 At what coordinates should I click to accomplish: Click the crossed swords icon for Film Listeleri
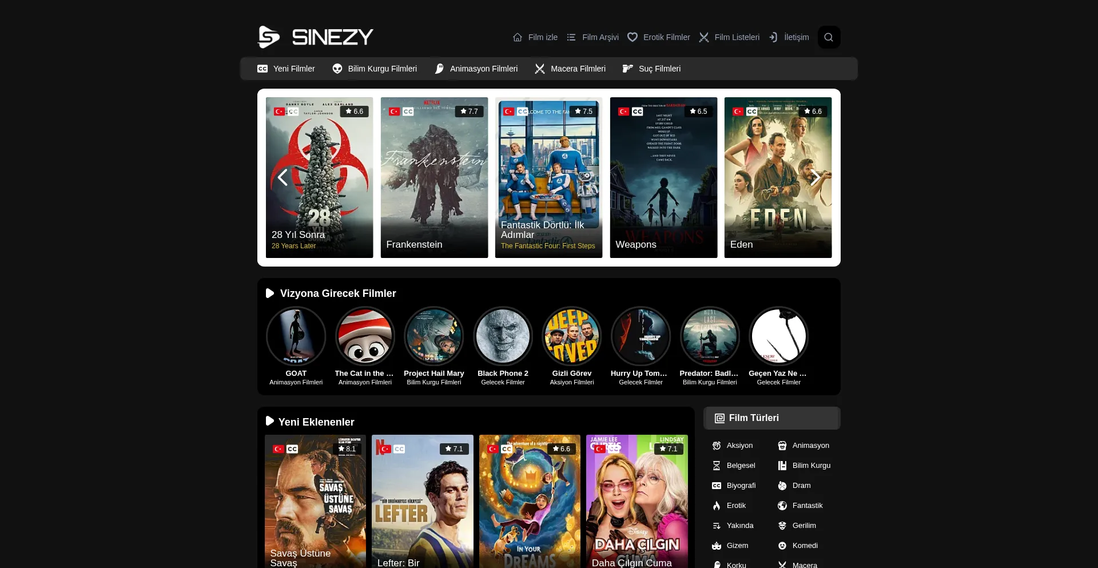704,37
